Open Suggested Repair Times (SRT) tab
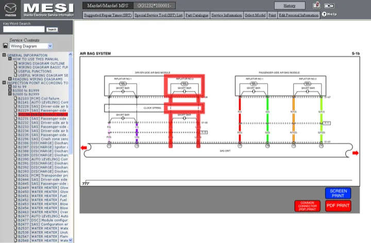This screenshot has height=243, width=371. [x=108, y=15]
